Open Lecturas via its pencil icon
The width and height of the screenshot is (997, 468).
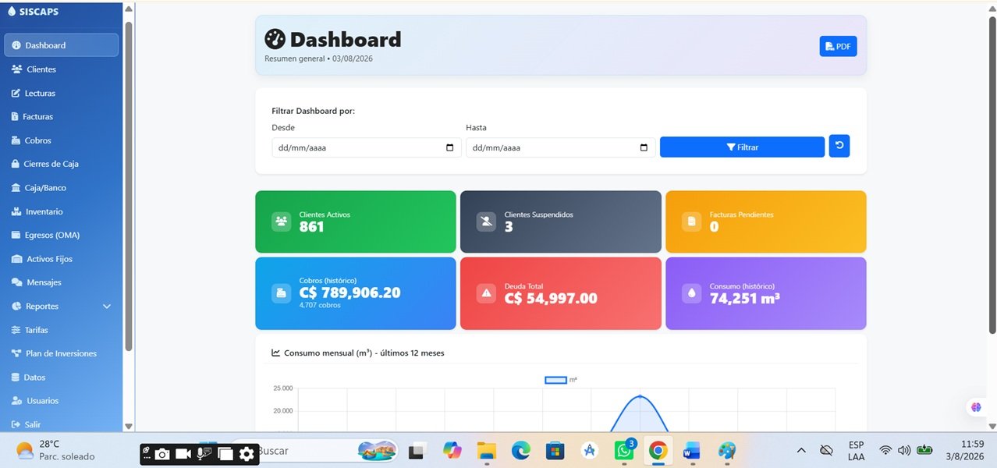16,93
